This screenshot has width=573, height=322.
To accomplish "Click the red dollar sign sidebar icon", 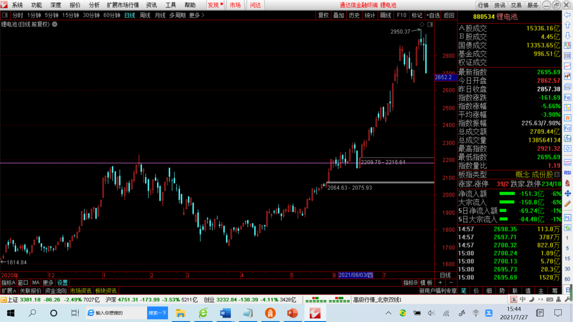I will (568, 183).
